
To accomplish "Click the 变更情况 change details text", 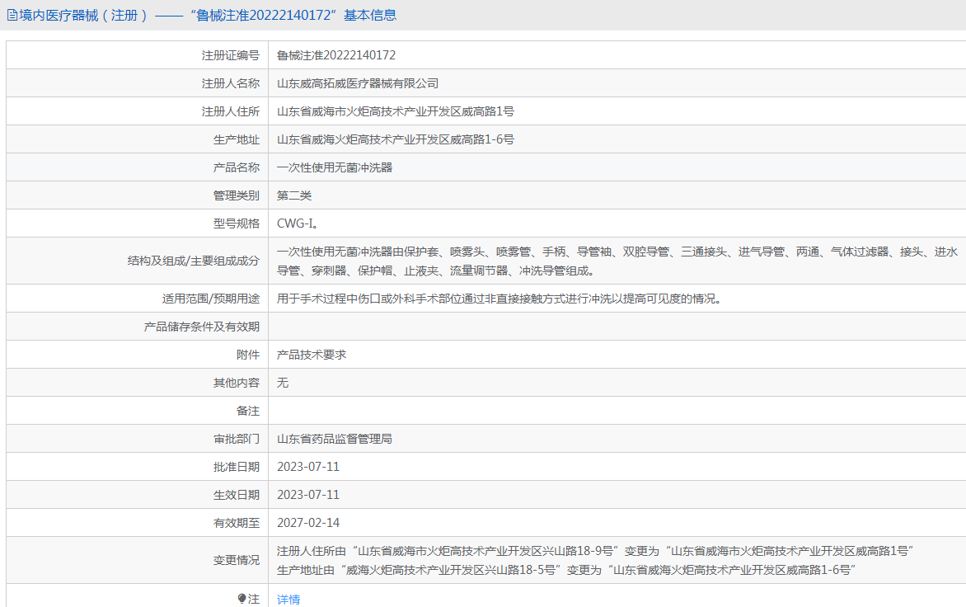I will pyautogui.click(x=595, y=560).
